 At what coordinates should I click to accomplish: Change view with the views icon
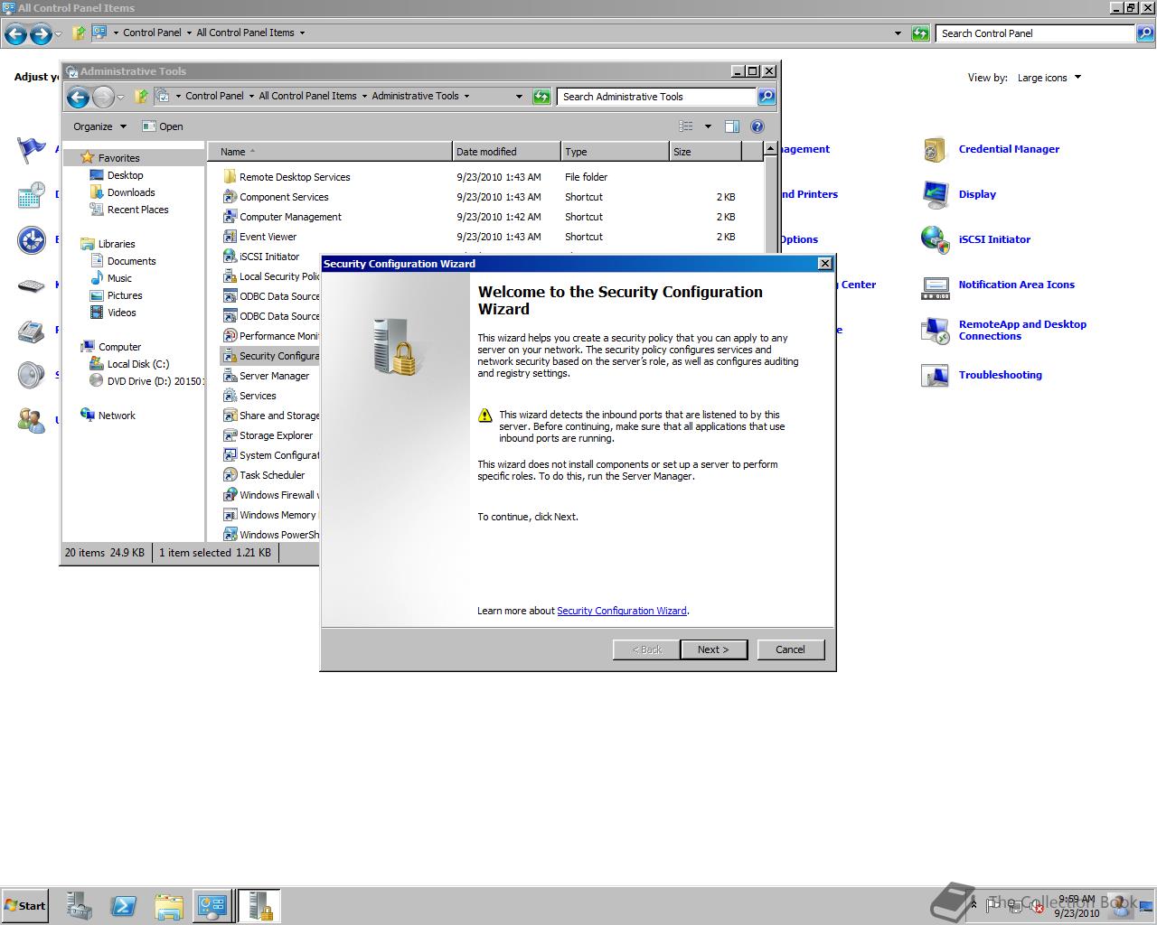(x=686, y=126)
